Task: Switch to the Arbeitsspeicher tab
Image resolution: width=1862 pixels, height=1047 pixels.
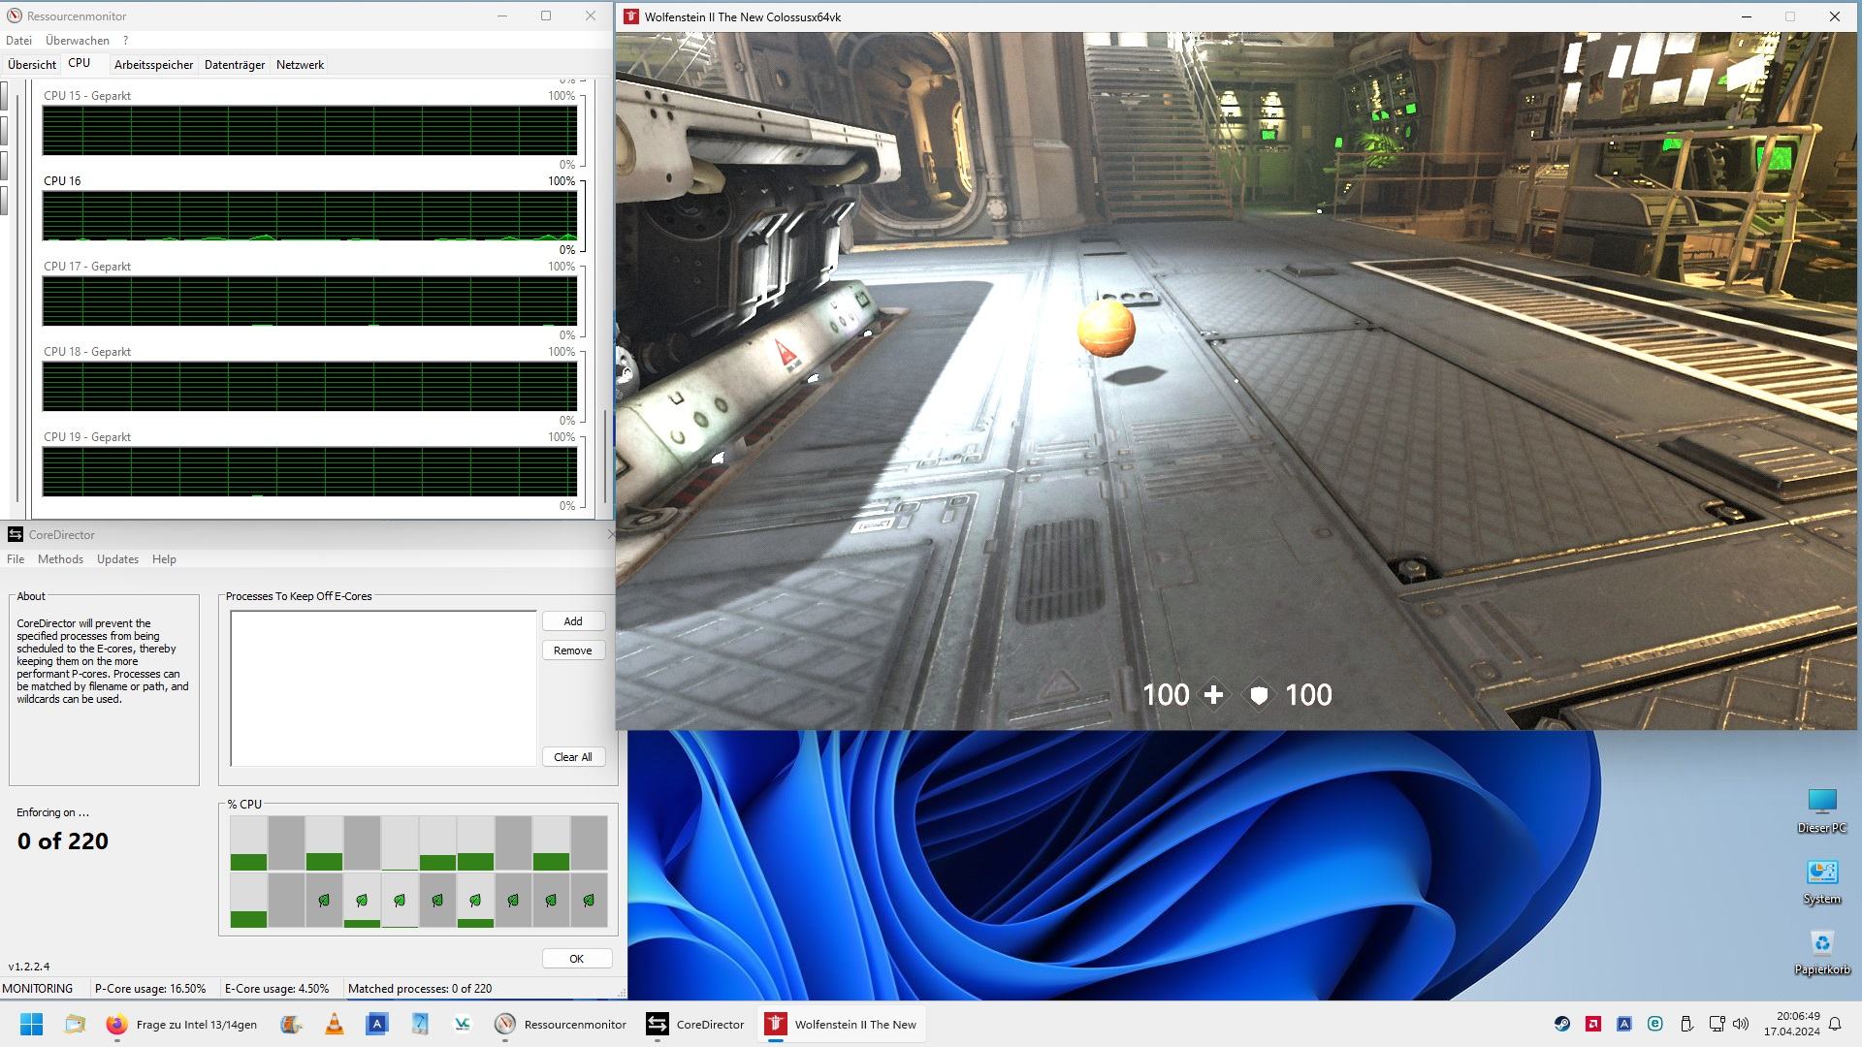Action: pyautogui.click(x=153, y=65)
